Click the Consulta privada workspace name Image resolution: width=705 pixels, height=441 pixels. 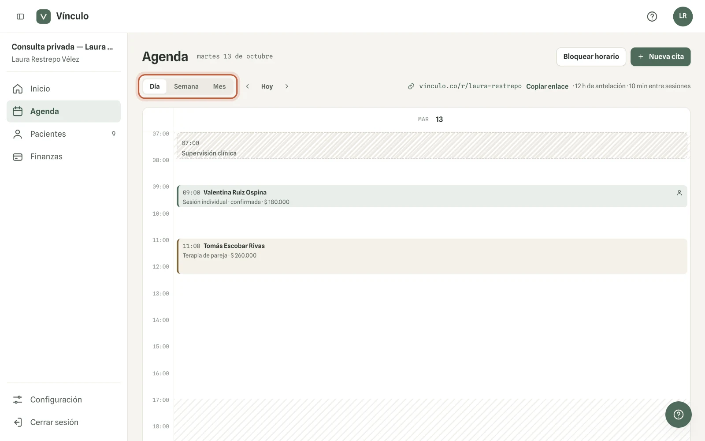[62, 47]
